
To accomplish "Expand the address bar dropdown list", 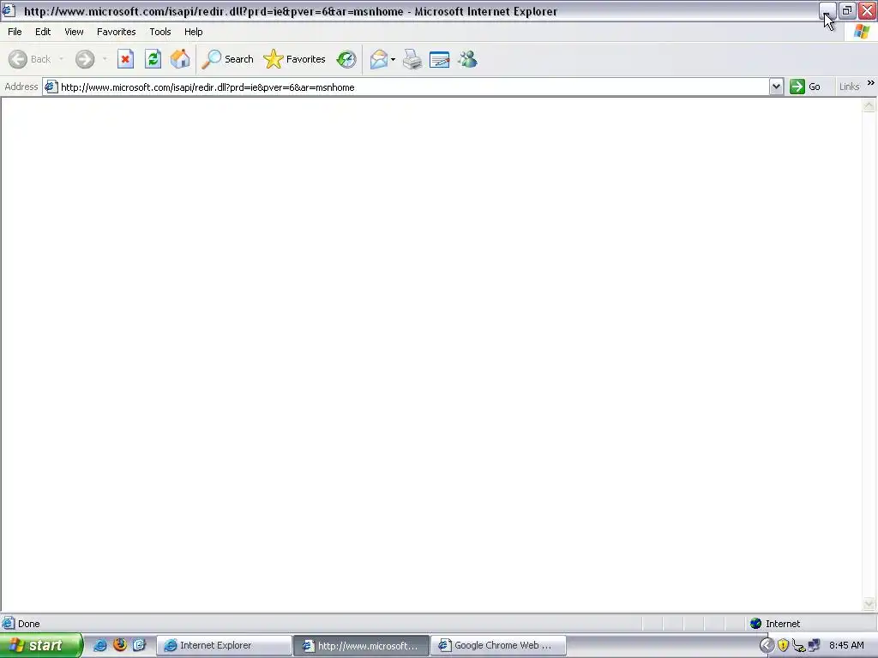I will point(776,87).
